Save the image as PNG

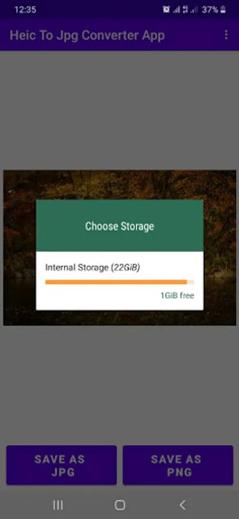tap(178, 465)
